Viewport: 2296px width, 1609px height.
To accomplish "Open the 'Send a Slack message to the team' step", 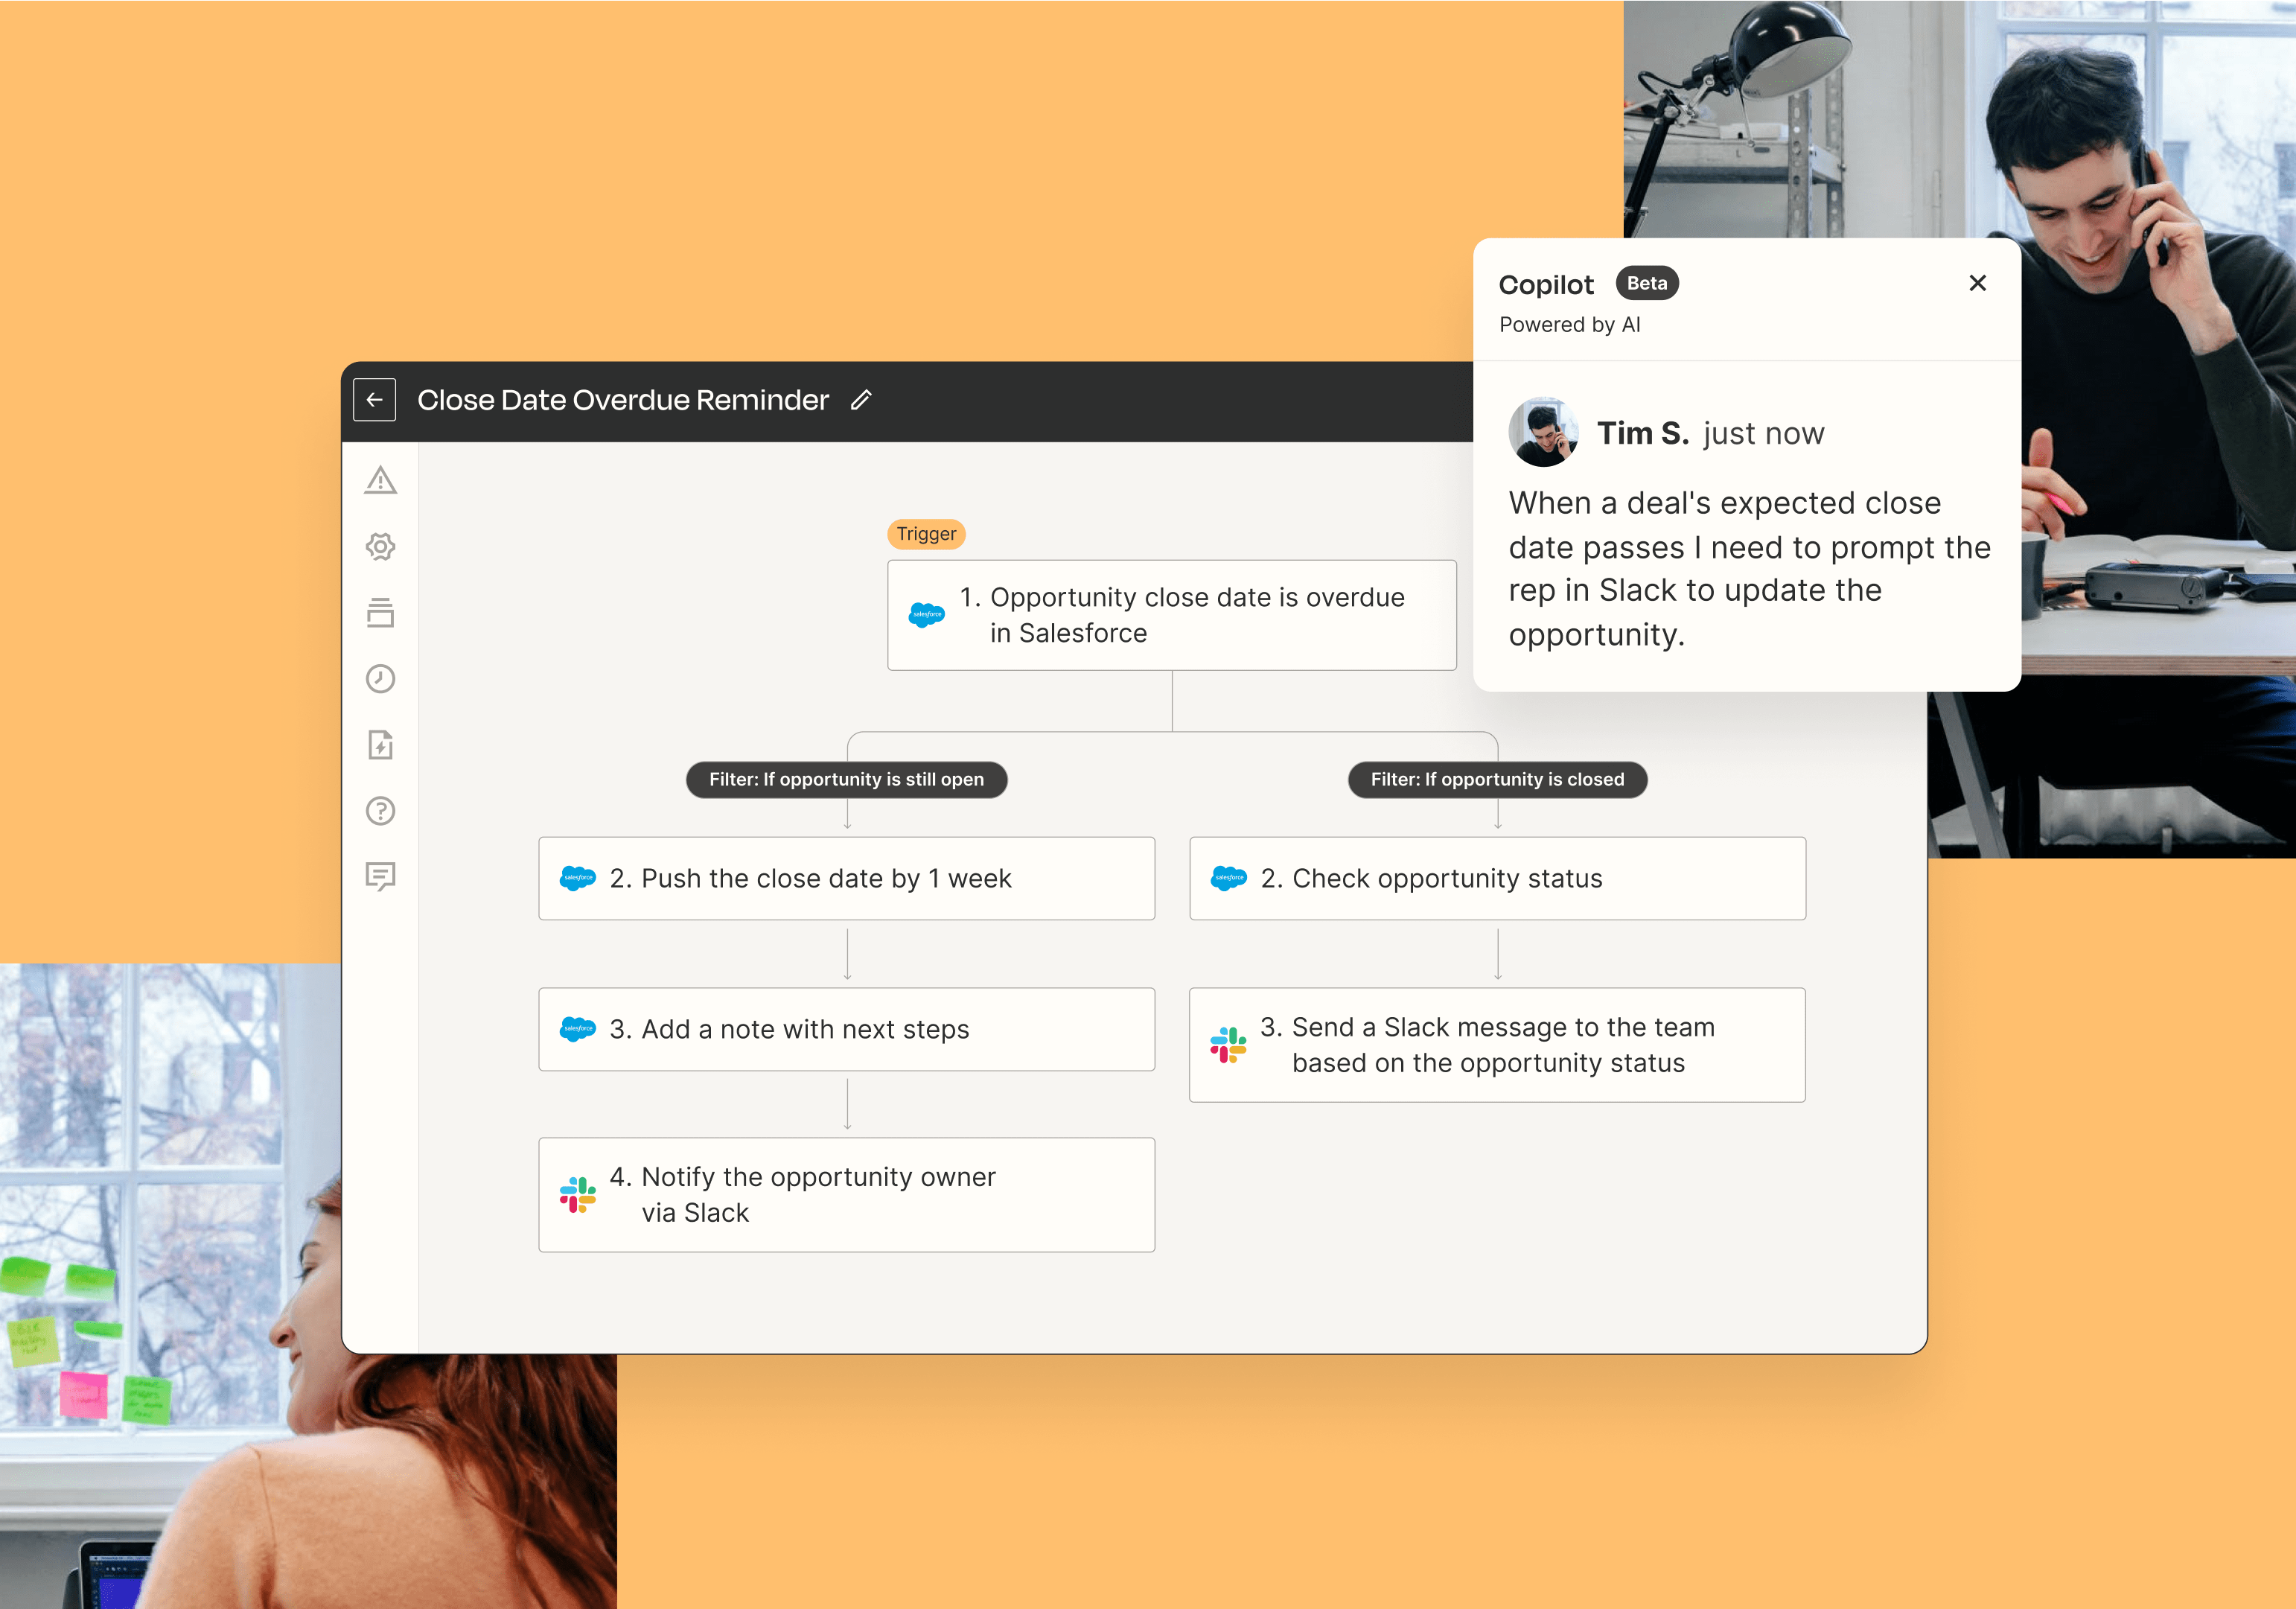I will (x=1497, y=1044).
